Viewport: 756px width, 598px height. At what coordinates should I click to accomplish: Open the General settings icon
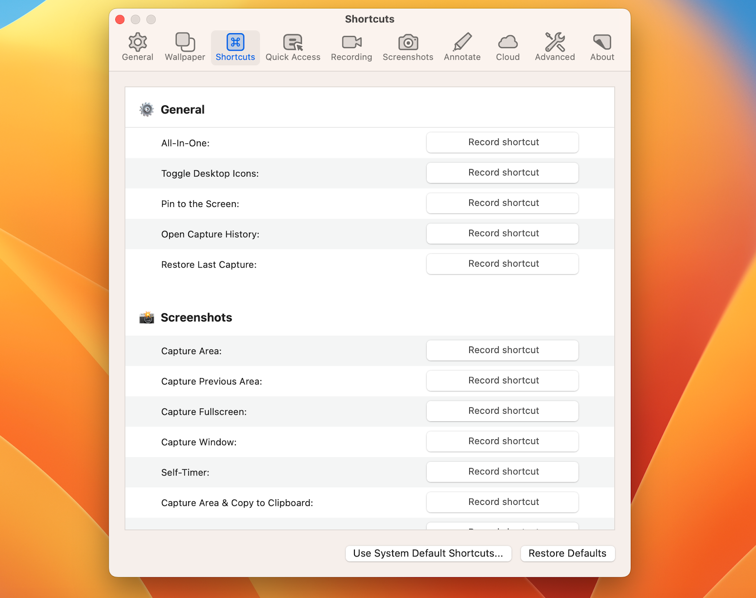[x=137, y=46]
